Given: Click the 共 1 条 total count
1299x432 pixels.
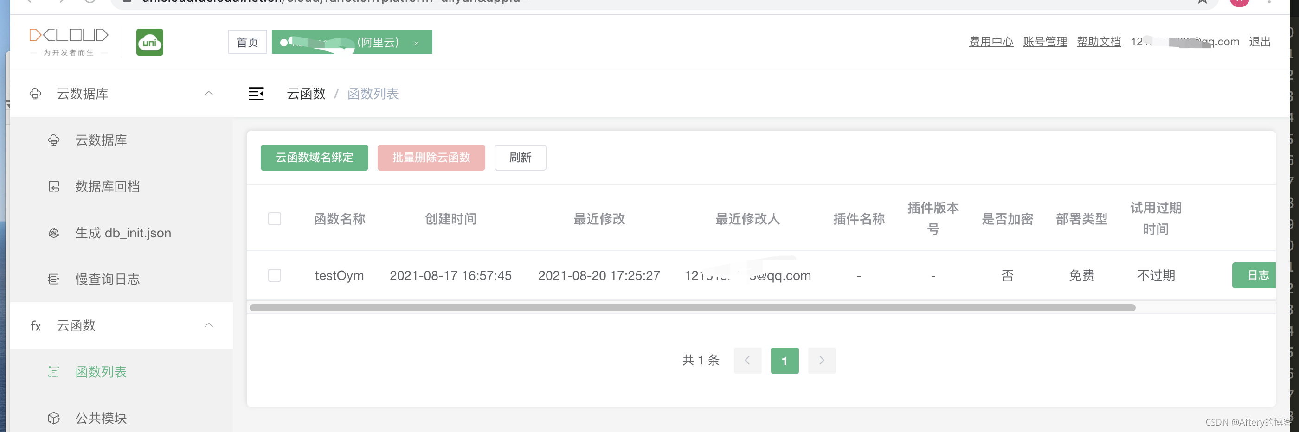Looking at the screenshot, I should tap(701, 361).
